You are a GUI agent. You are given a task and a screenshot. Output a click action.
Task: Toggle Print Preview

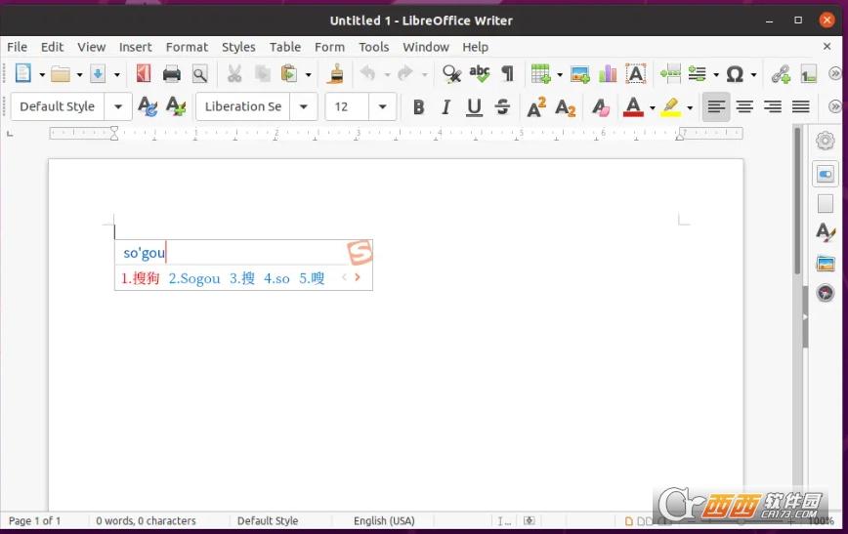199,74
